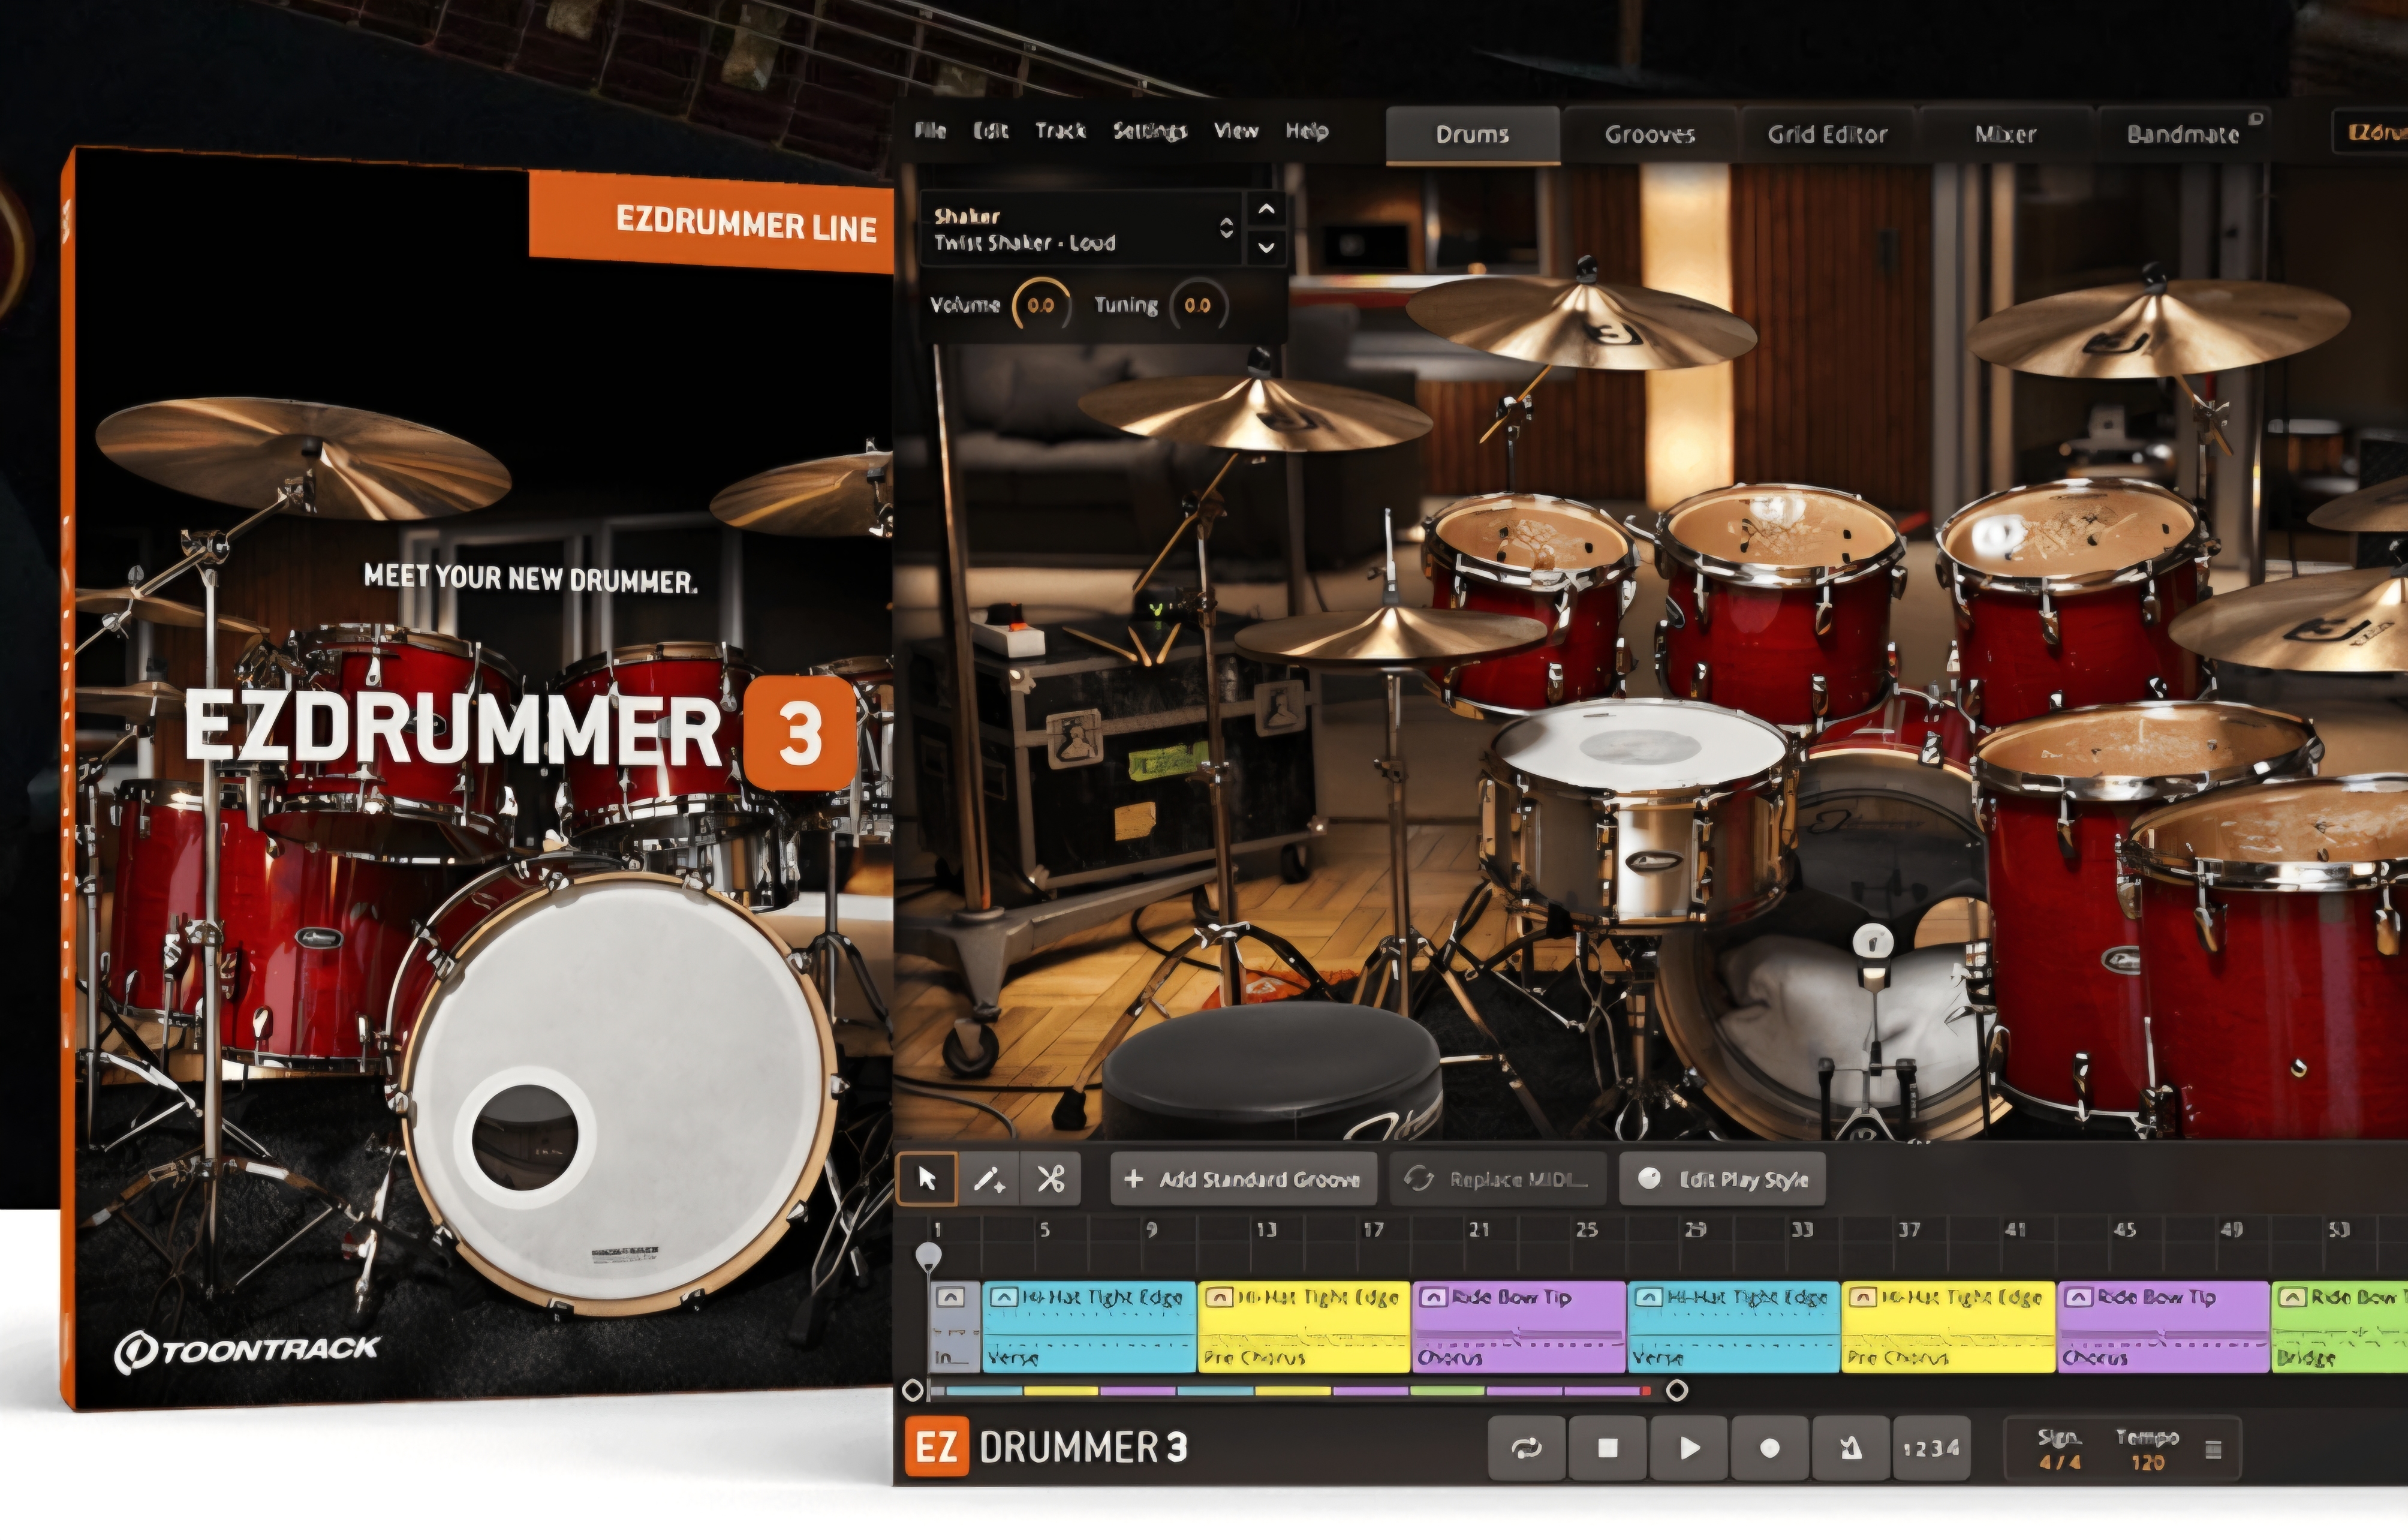The image size is (2408, 1540).
Task: Click the EZ Drummer 3 logo
Action: pyautogui.click(x=1046, y=1448)
